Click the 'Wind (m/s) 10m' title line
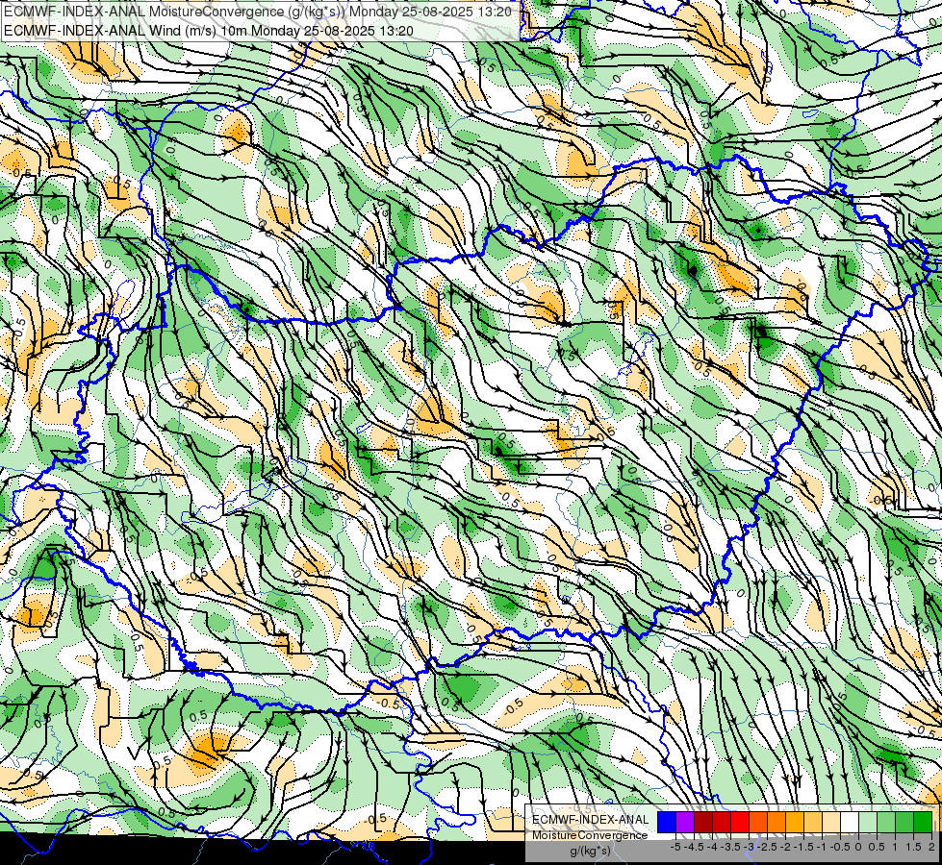The image size is (942, 865). click(209, 30)
